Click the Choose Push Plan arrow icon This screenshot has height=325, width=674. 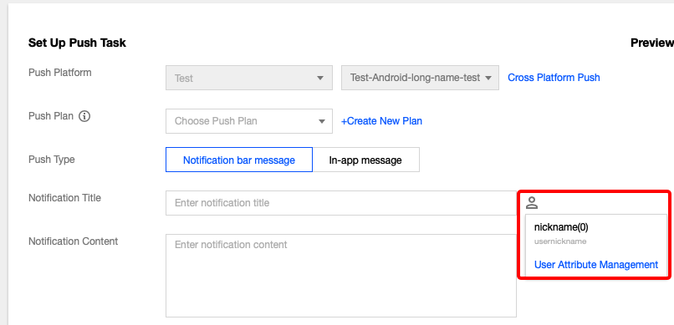pos(321,121)
